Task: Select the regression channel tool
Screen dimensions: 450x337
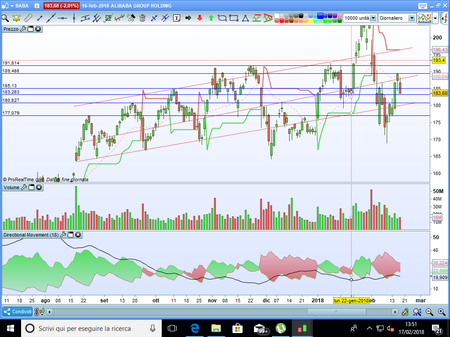Action: click(120, 18)
